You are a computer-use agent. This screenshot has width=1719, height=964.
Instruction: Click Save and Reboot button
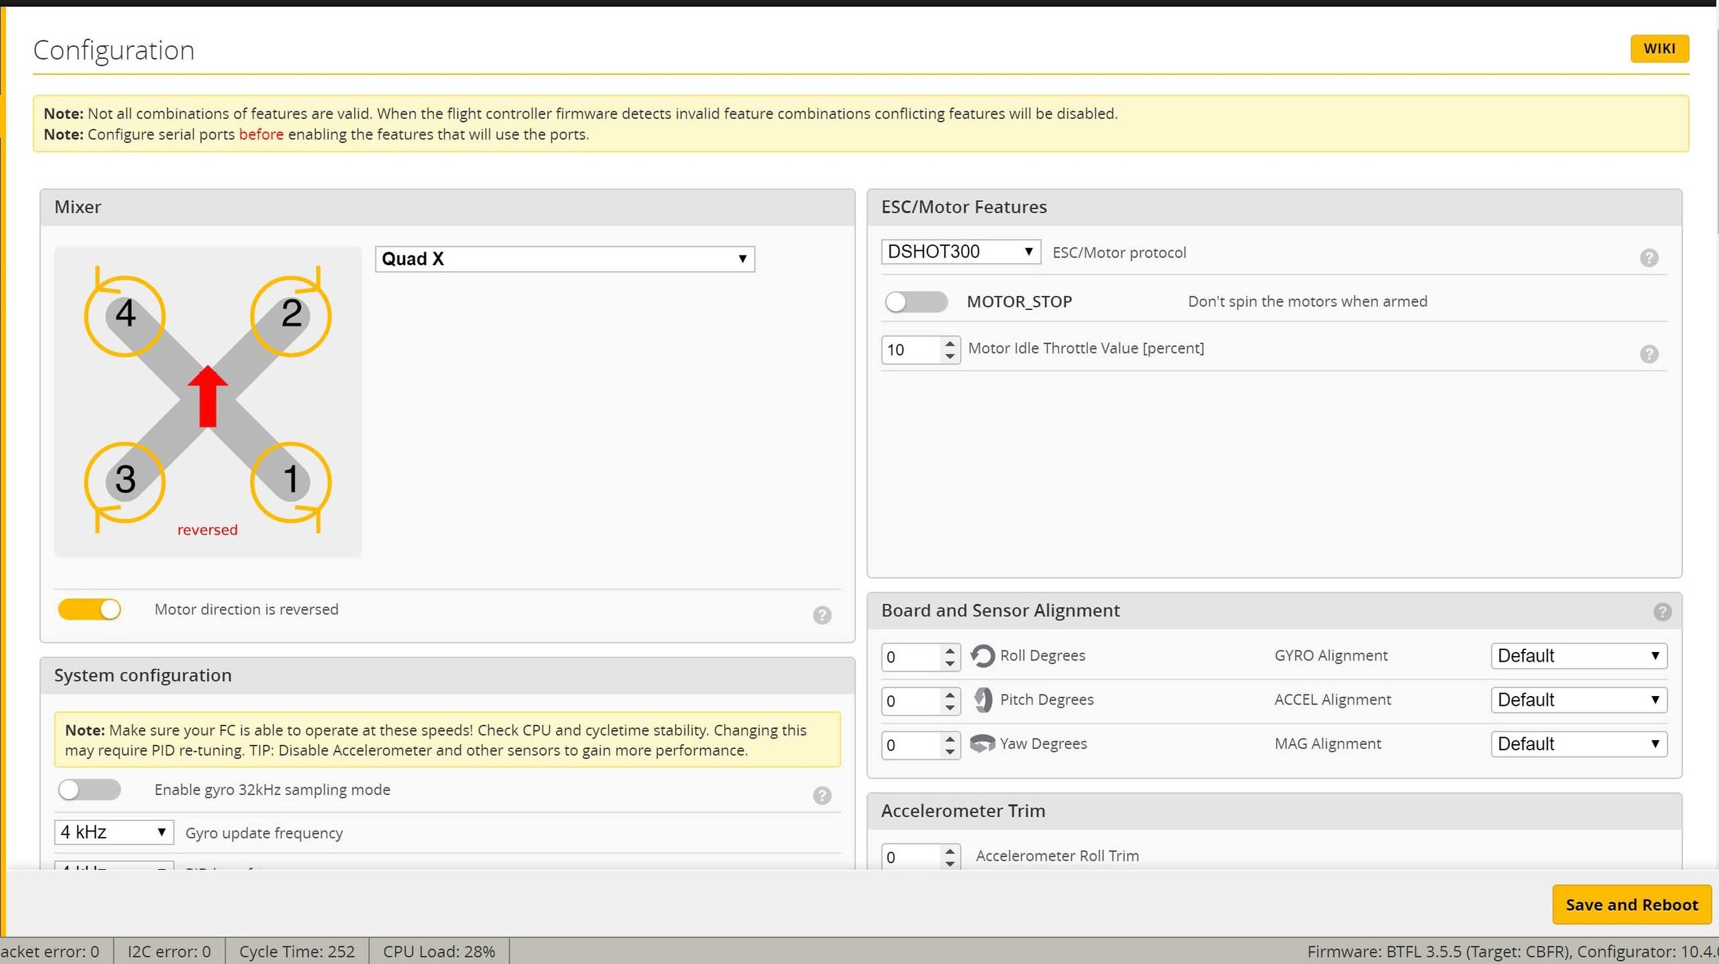1632,904
